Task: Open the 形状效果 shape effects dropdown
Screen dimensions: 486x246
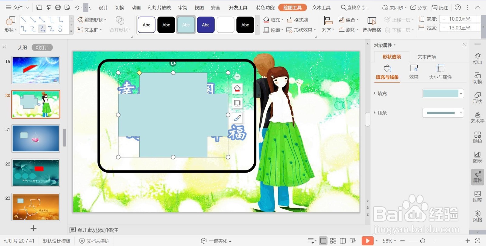Action: click(301, 30)
